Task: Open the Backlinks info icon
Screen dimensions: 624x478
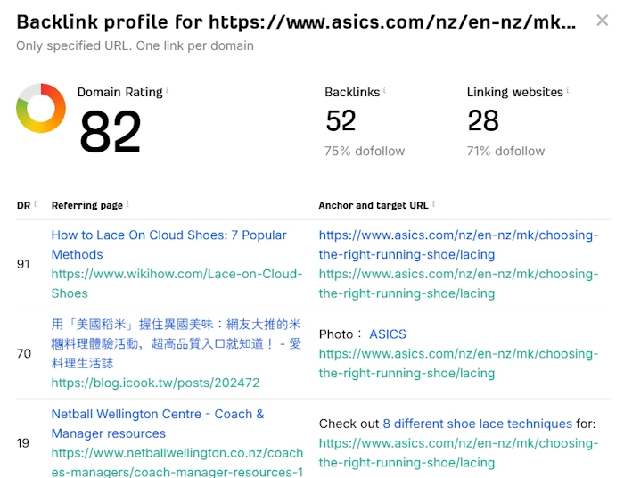Action: [x=384, y=90]
